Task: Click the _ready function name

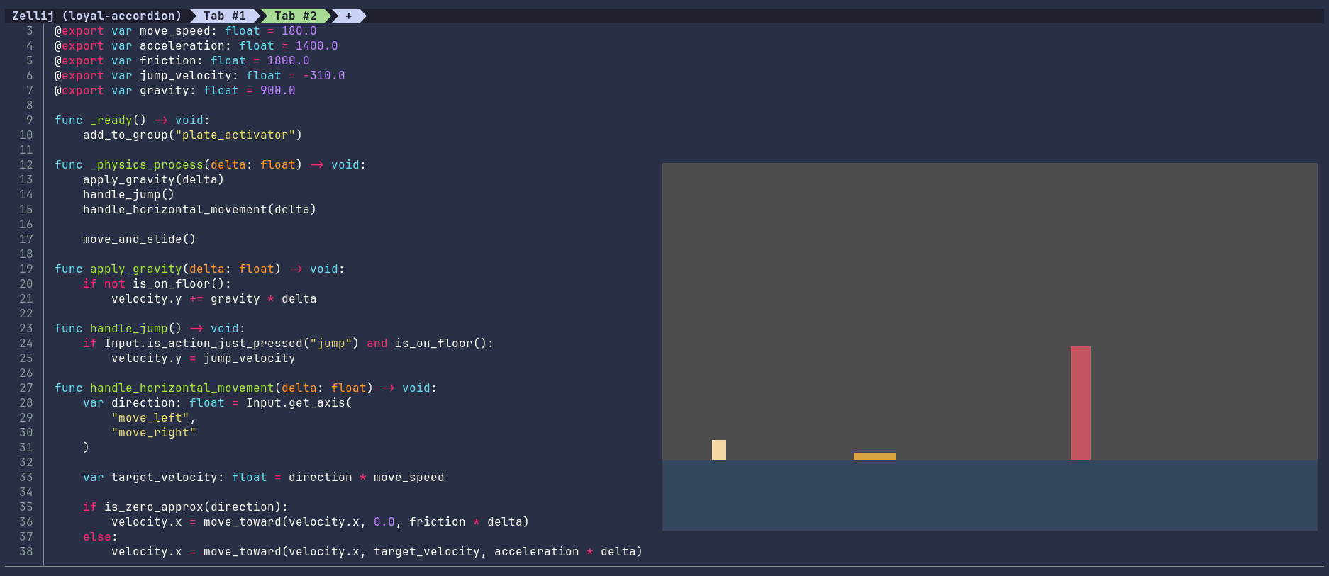Action: (111, 120)
